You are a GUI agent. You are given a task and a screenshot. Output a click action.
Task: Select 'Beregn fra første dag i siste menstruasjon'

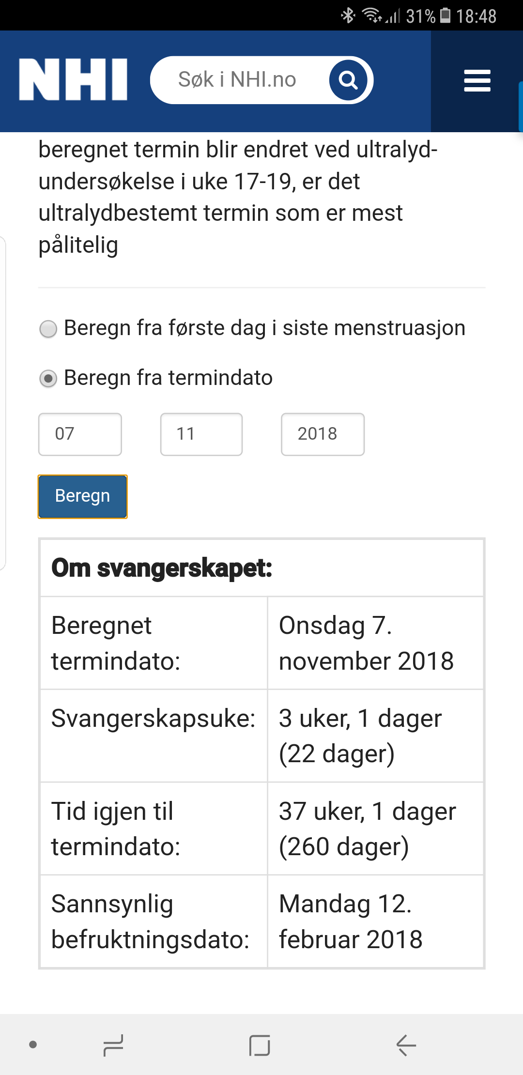coord(48,329)
